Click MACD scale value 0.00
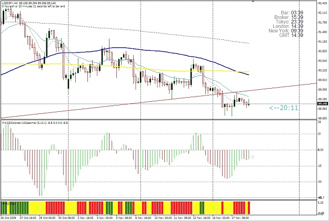This screenshot has height=221, width=329. [321, 150]
